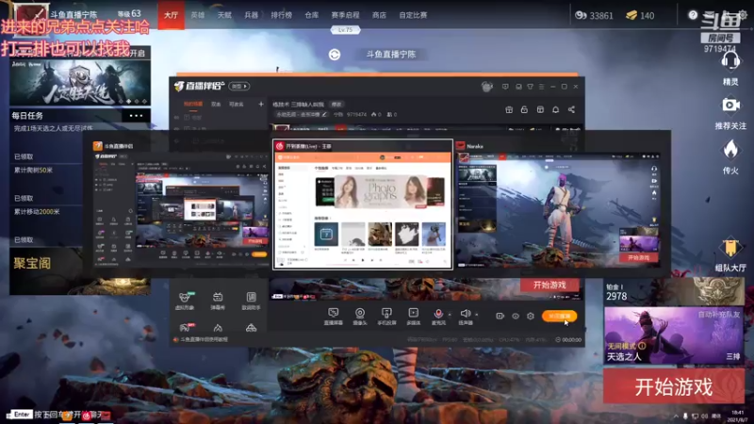This screenshot has height=424, width=754.
Task: Click the 33861 currency counter
Action: click(x=595, y=15)
